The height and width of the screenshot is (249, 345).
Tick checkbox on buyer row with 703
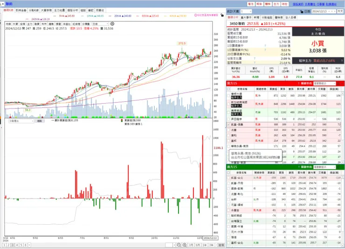coord(228,112)
